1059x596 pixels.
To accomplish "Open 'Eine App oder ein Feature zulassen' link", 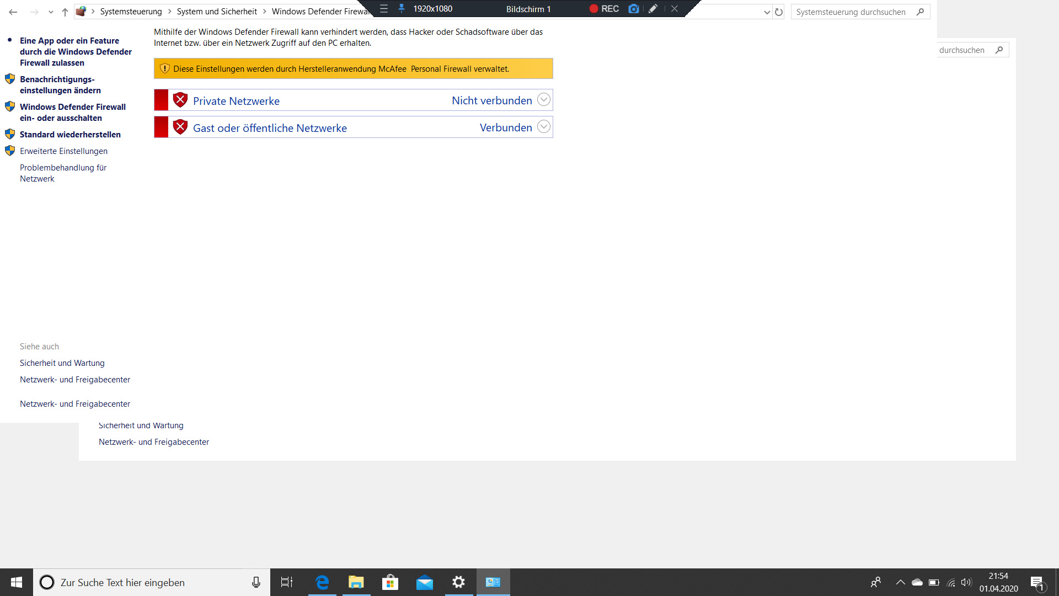I will 76,52.
